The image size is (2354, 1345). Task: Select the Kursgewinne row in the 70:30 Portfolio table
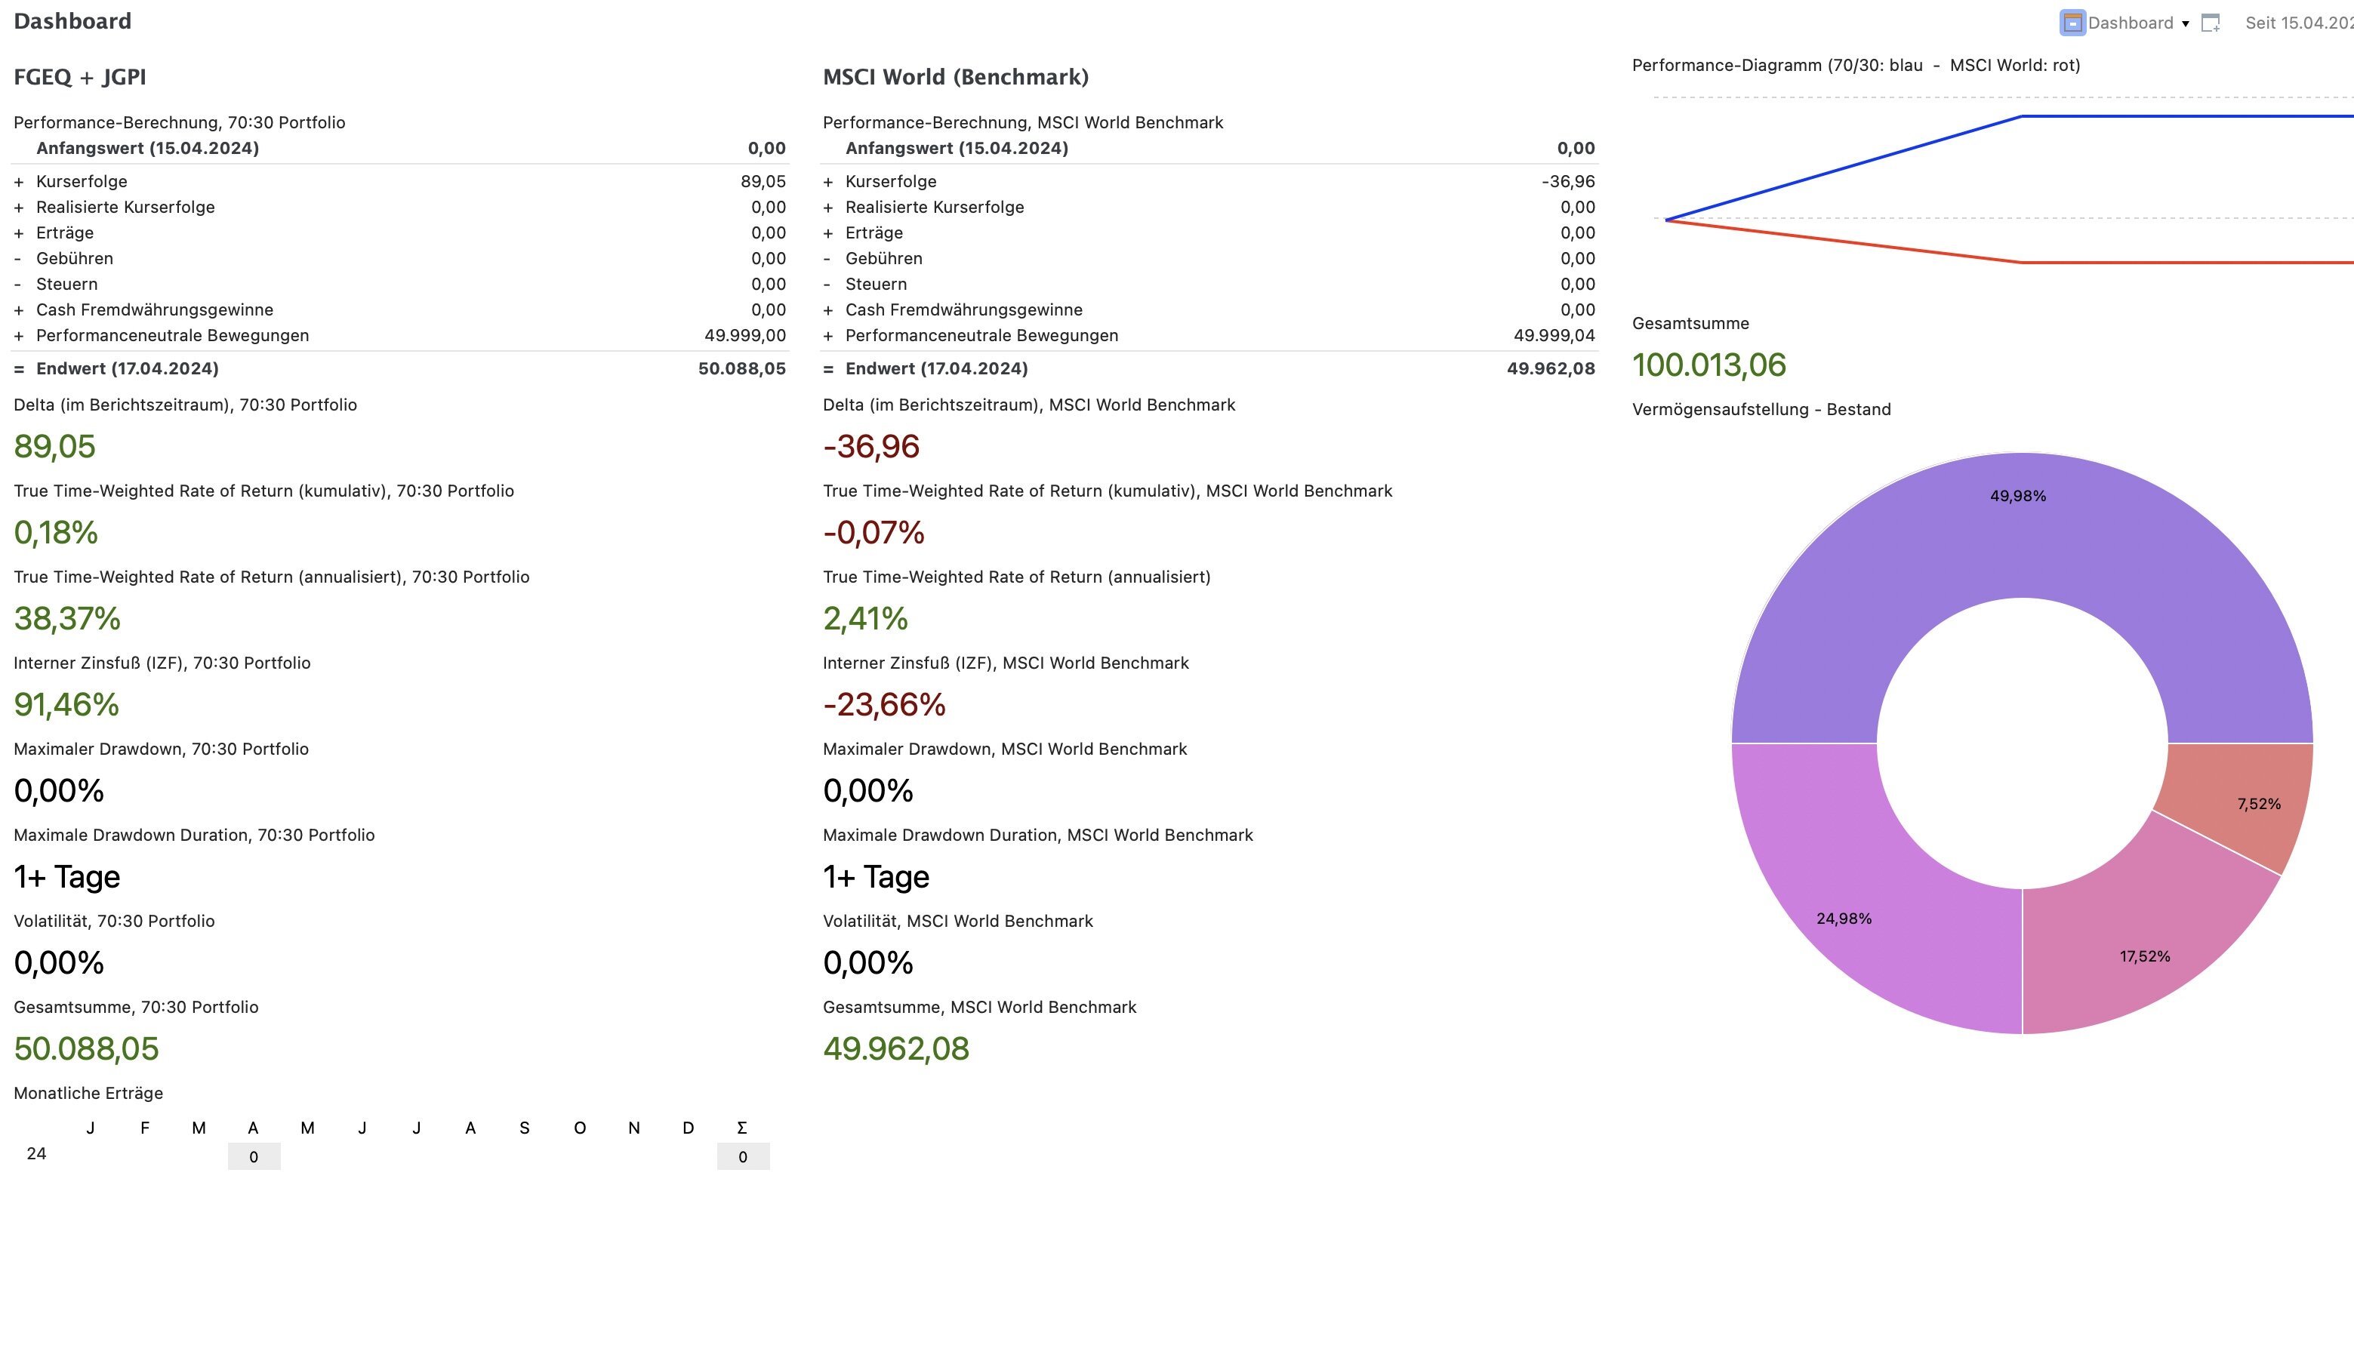[x=82, y=182]
